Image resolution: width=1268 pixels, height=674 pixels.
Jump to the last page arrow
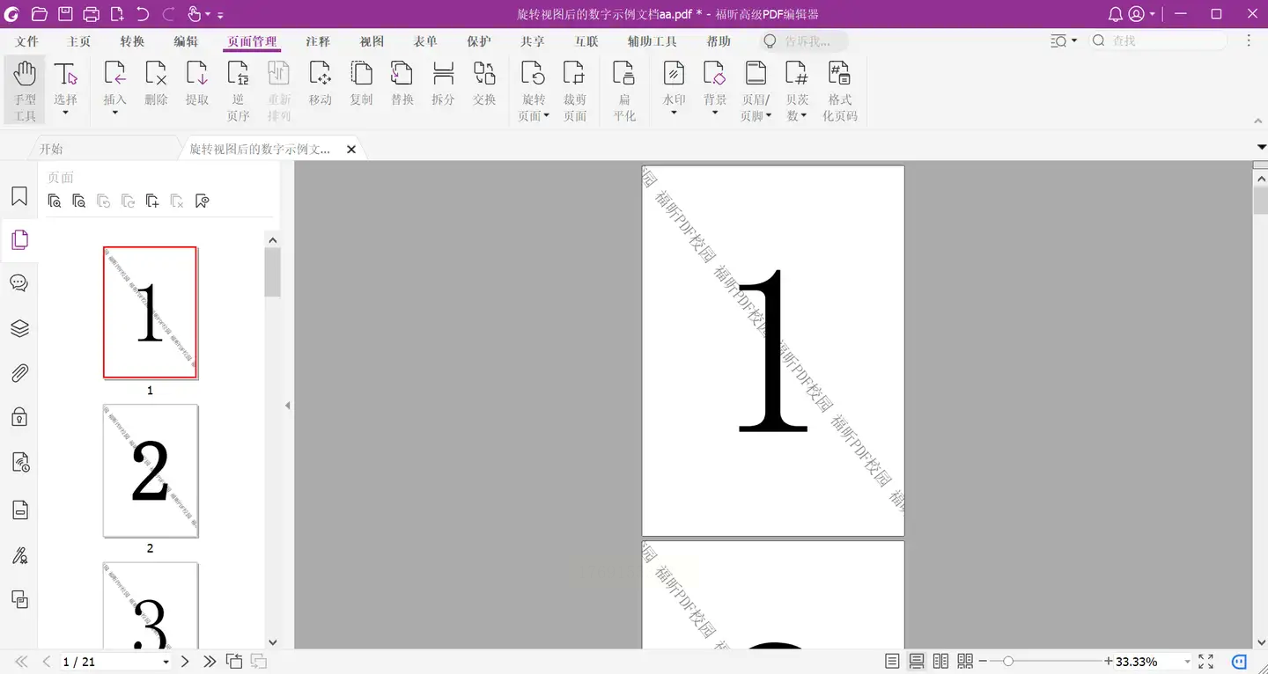(x=210, y=661)
